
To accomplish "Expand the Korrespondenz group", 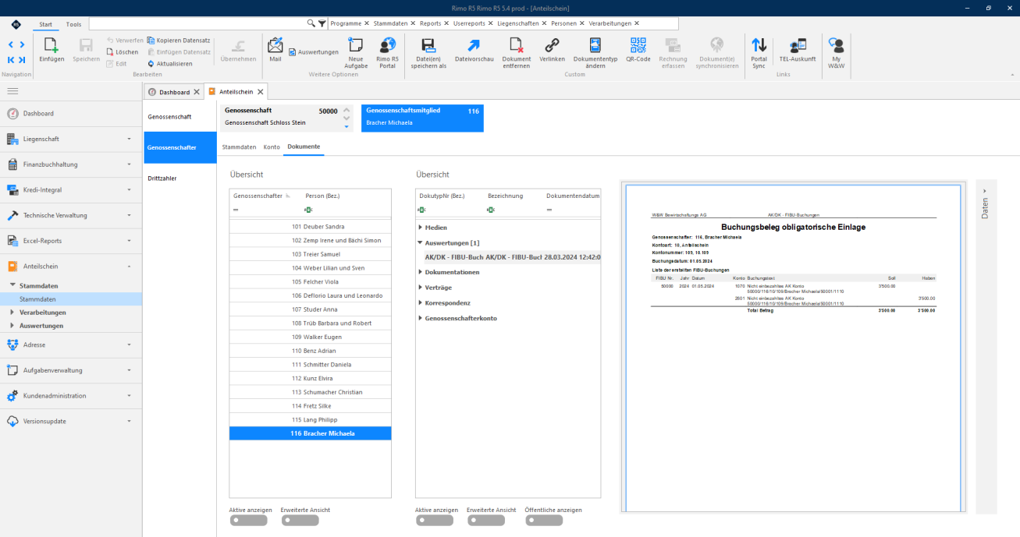I will click(x=420, y=302).
